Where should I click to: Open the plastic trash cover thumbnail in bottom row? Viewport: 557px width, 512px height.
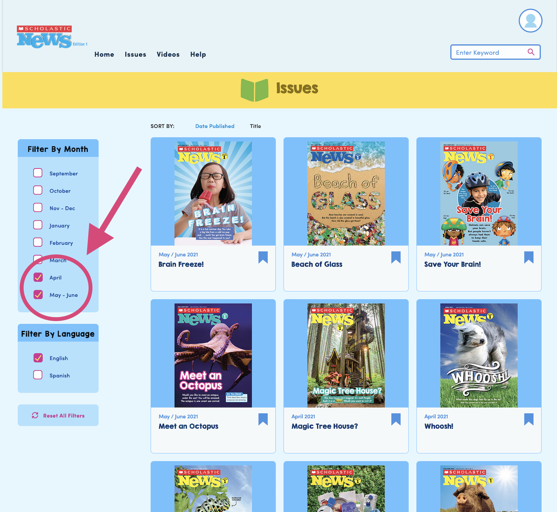click(x=346, y=489)
